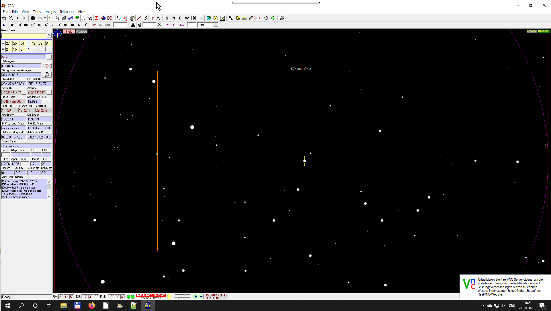
Task: Click the horizontal mirror flip icon
Action: click(x=133, y=25)
